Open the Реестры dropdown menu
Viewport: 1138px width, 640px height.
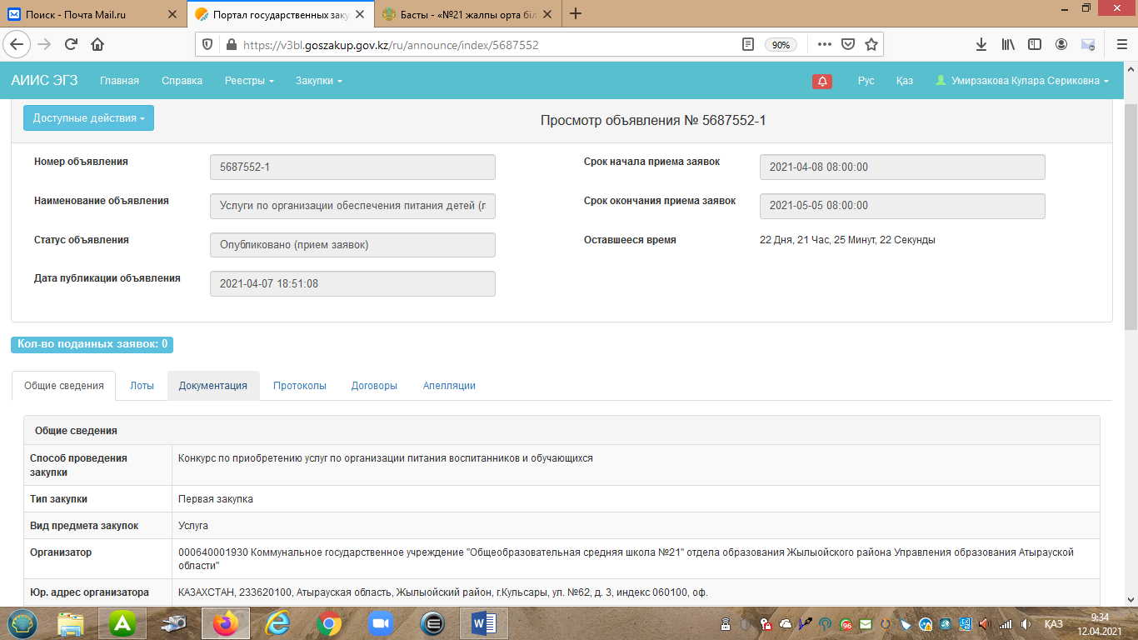tap(249, 81)
